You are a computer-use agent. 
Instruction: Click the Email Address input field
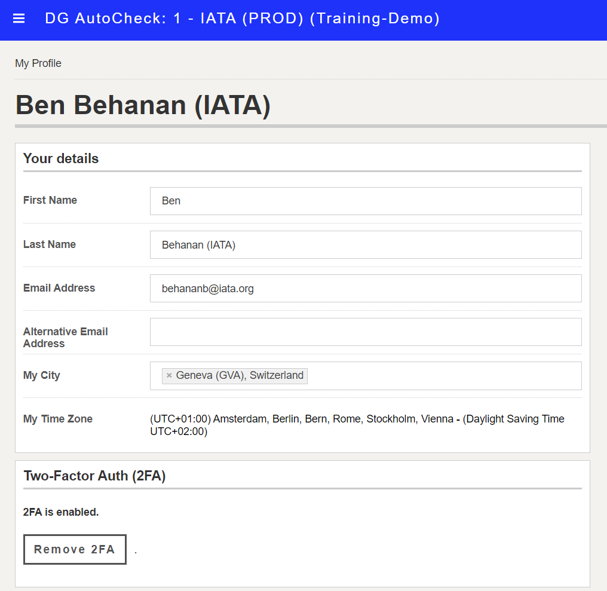pyautogui.click(x=366, y=289)
